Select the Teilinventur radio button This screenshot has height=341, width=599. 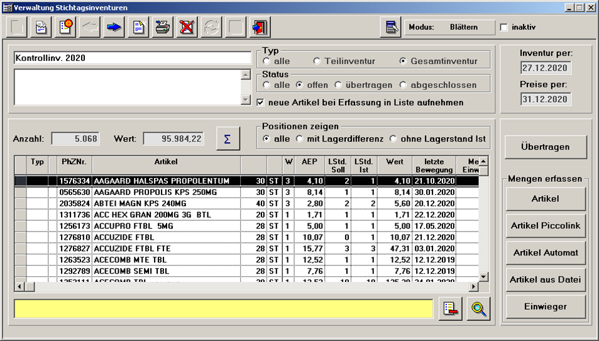(317, 61)
